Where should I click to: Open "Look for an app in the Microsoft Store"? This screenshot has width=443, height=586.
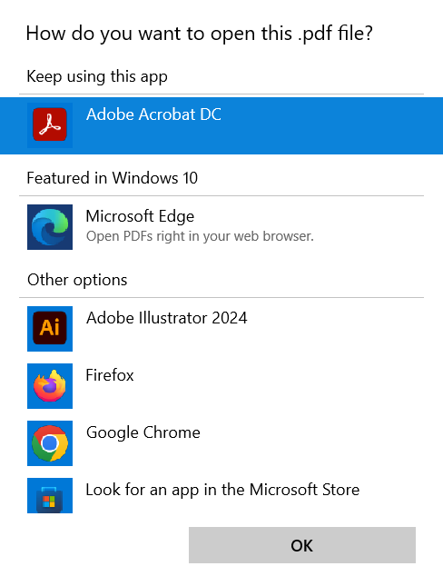[222, 490]
